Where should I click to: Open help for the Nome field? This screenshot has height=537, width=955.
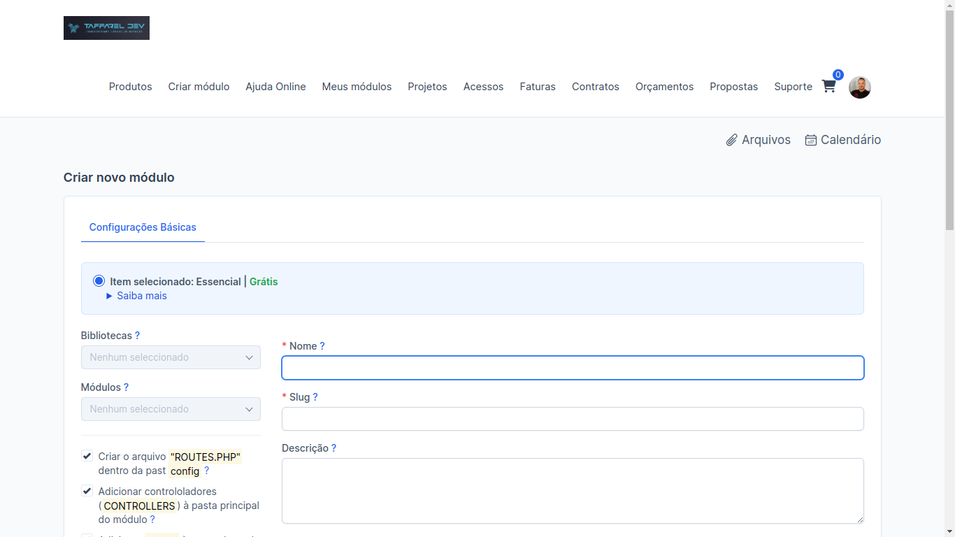click(321, 345)
